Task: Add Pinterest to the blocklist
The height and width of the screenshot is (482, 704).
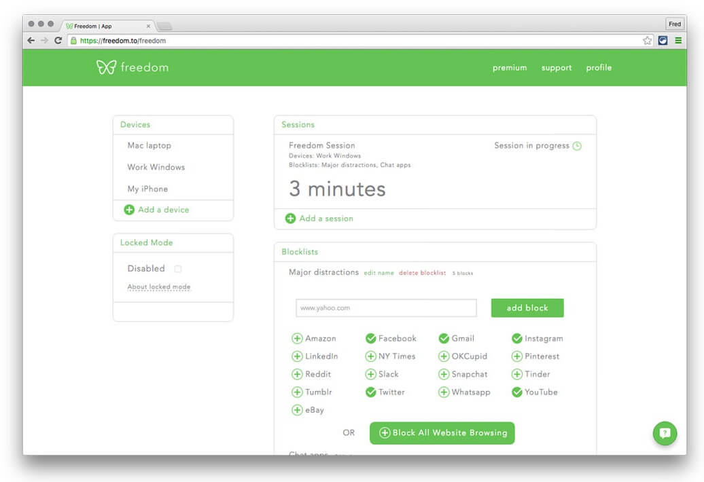Action: click(x=516, y=356)
